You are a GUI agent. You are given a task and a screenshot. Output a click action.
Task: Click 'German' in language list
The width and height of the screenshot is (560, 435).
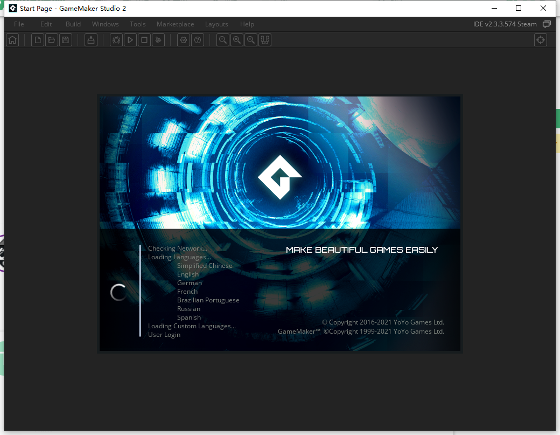point(190,283)
